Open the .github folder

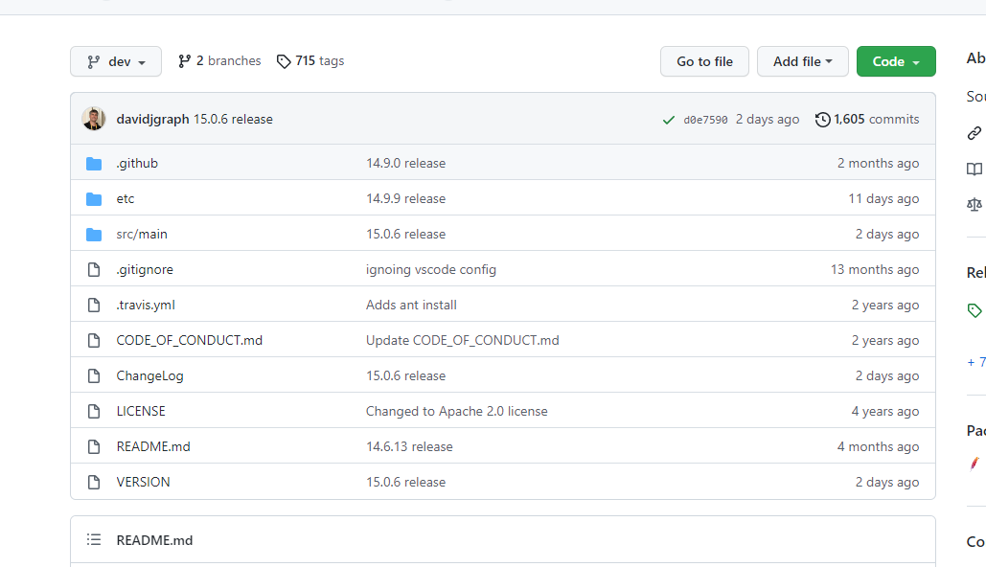(x=137, y=164)
